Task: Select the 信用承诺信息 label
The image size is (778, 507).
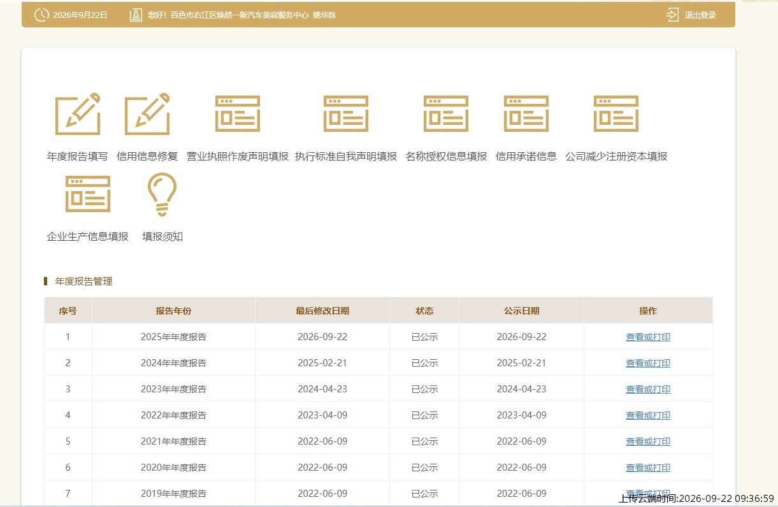Action: pyautogui.click(x=526, y=156)
